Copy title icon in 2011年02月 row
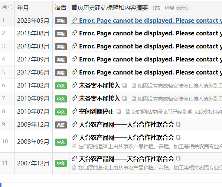Viewport: 222px width, 187px height. (124, 85)
